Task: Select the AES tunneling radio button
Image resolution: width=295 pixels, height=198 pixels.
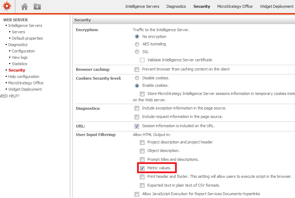Action: coord(137,44)
